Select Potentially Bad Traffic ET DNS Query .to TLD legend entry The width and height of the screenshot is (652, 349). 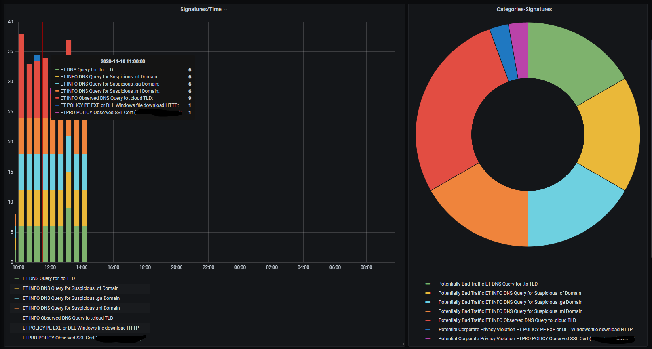(x=488, y=284)
